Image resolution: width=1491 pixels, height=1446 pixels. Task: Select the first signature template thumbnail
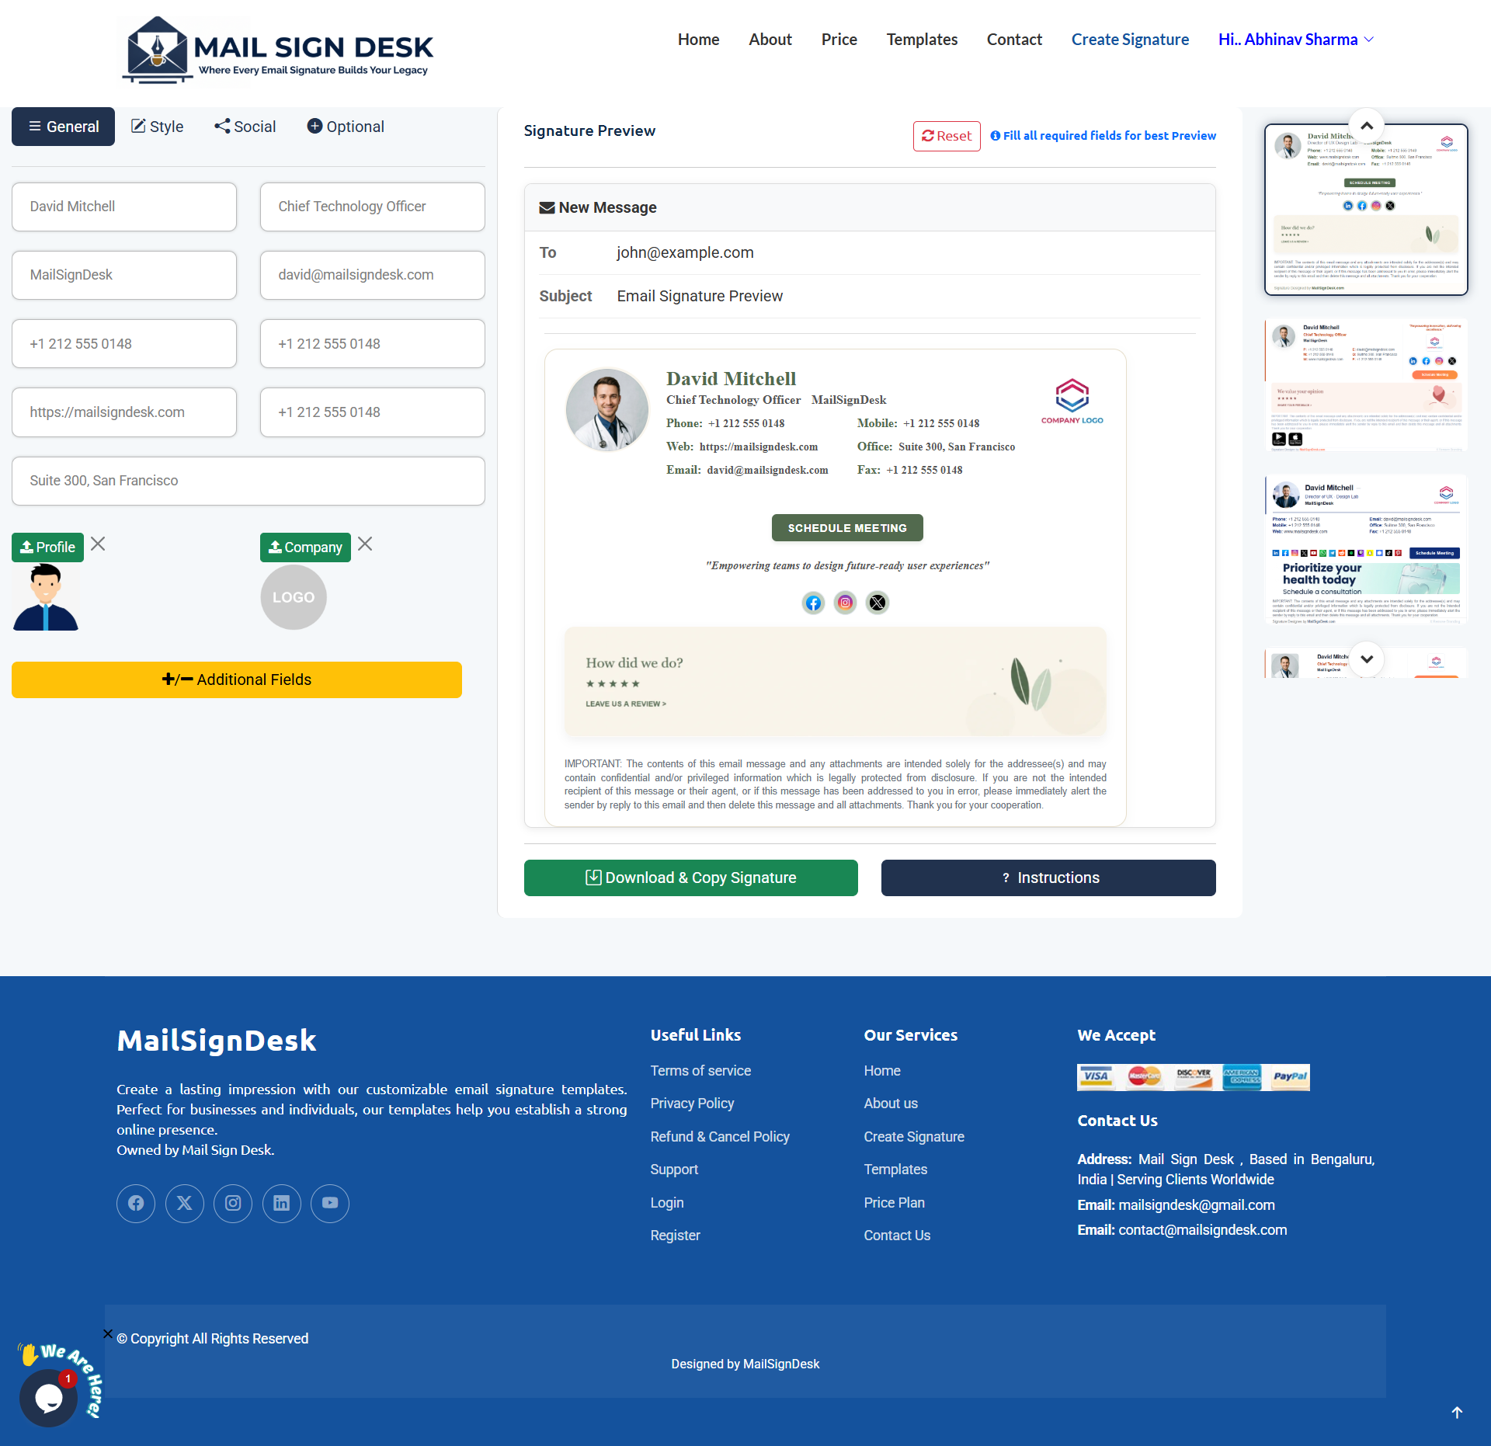pos(1366,210)
